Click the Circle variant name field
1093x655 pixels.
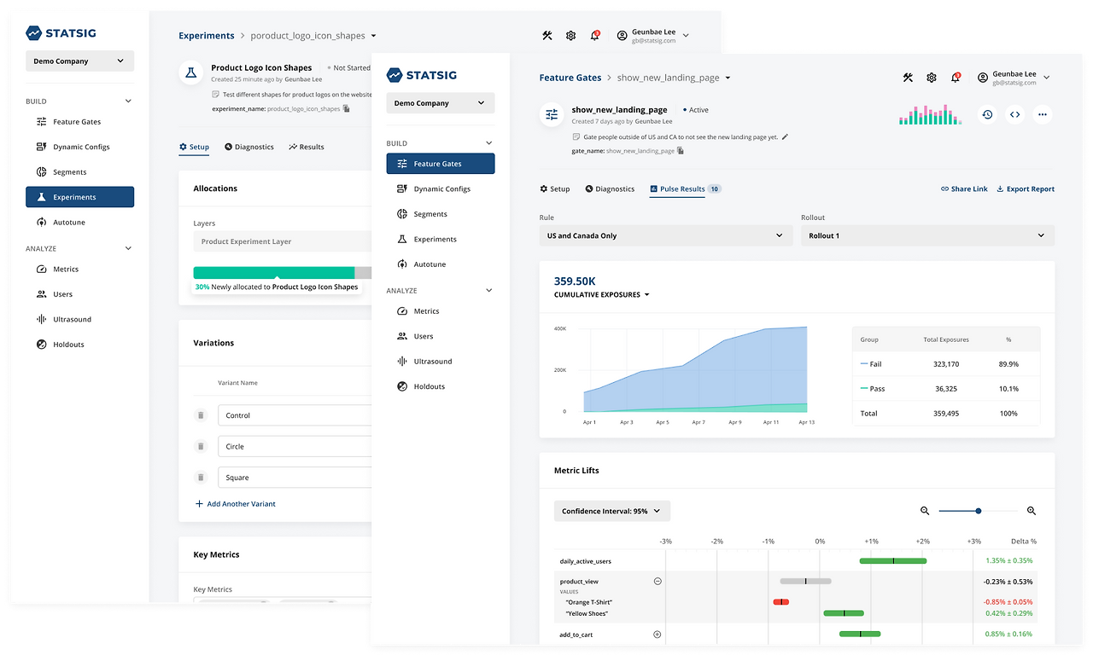pyautogui.click(x=295, y=446)
